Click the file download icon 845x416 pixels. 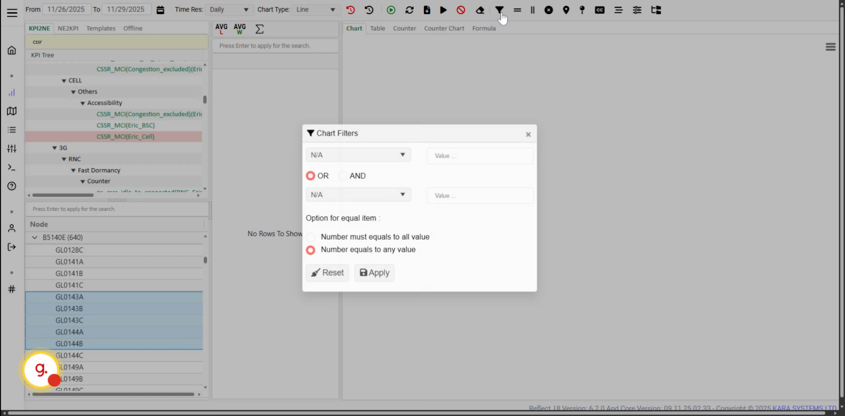(427, 10)
